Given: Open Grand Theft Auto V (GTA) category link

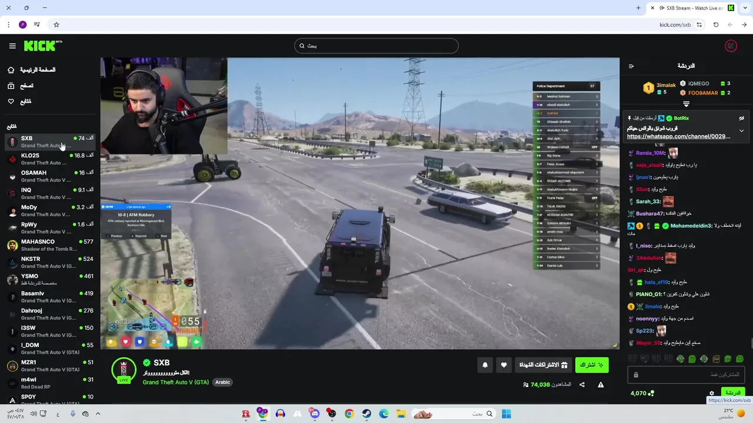Looking at the screenshot, I should (175, 382).
